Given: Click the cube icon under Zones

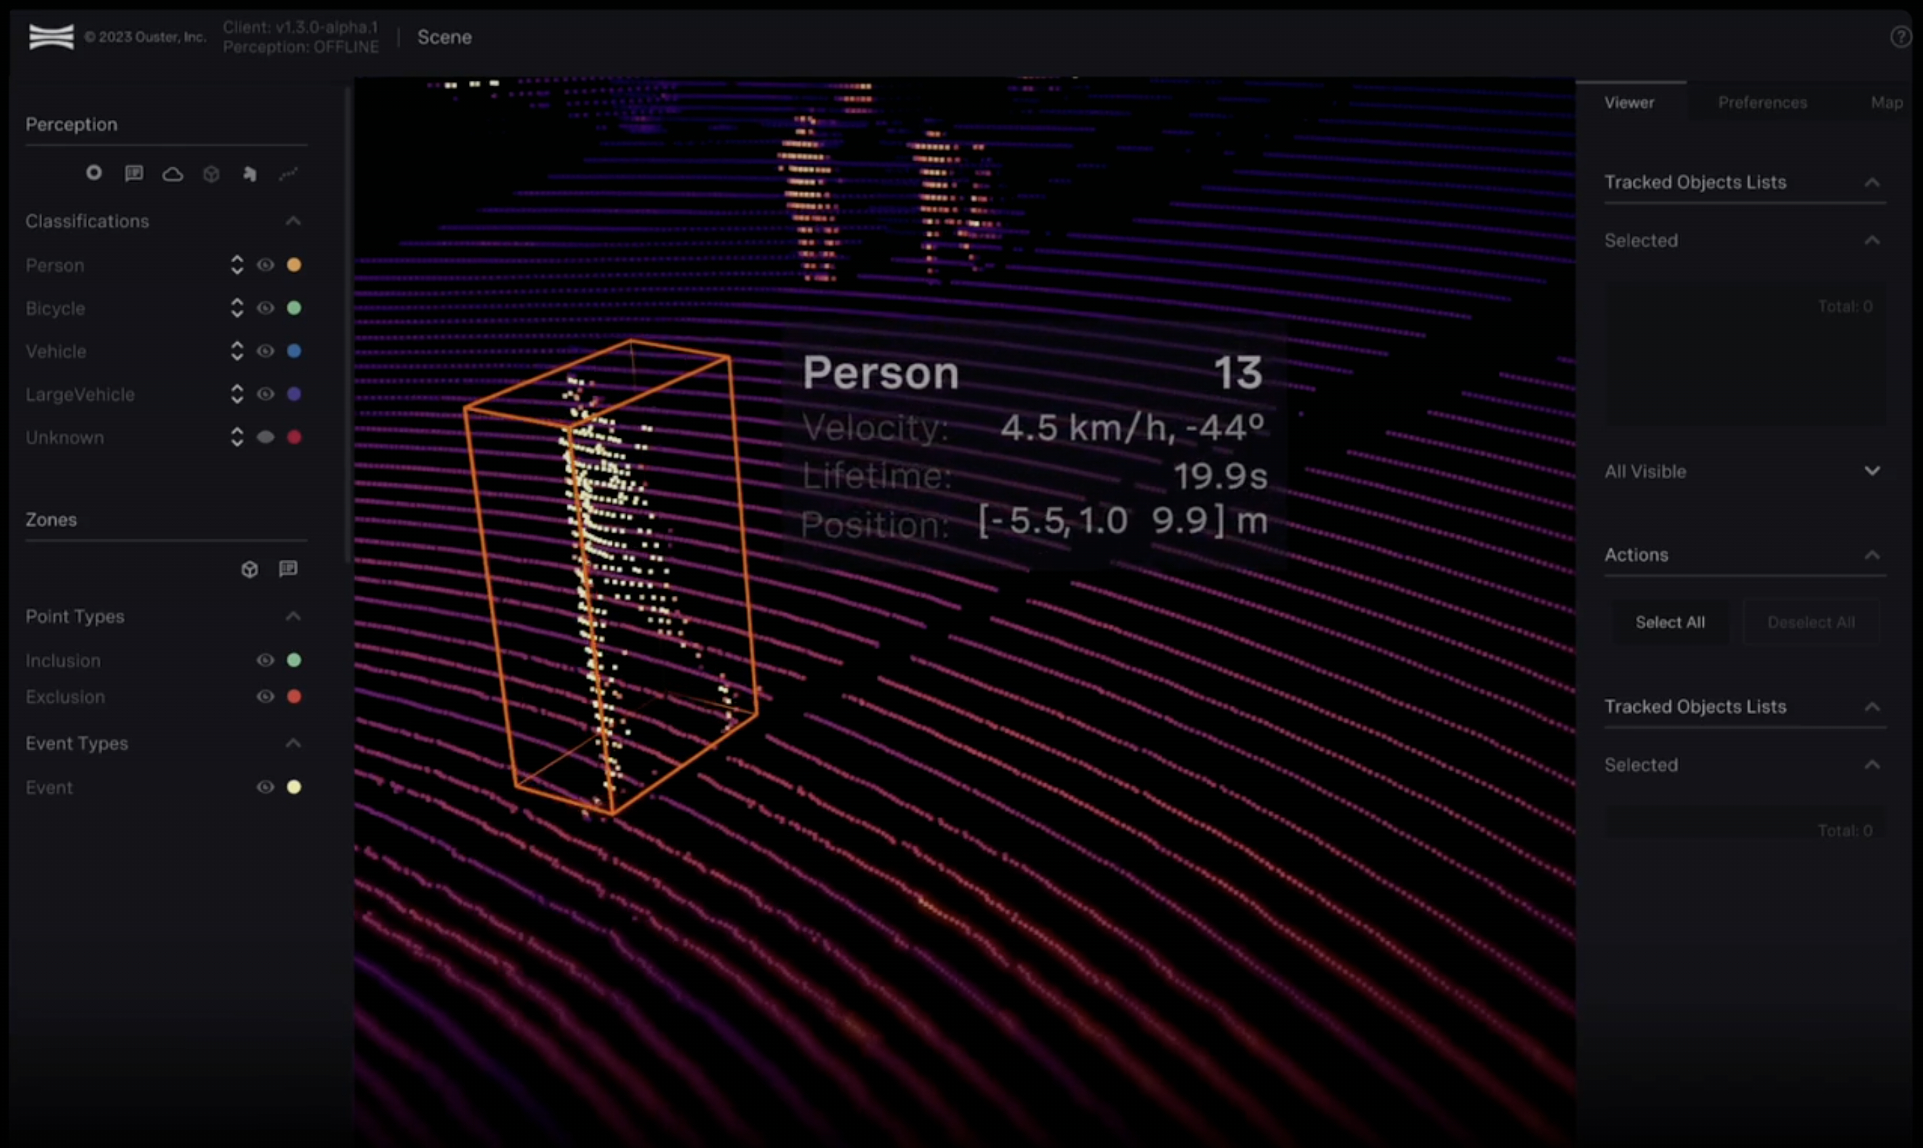Looking at the screenshot, I should click(x=249, y=569).
